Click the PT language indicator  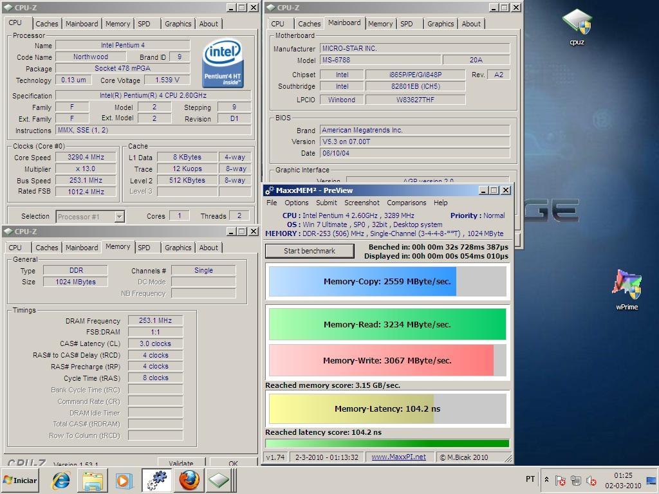530,479
